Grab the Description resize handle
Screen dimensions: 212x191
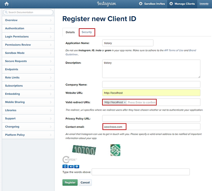(x=199, y=77)
